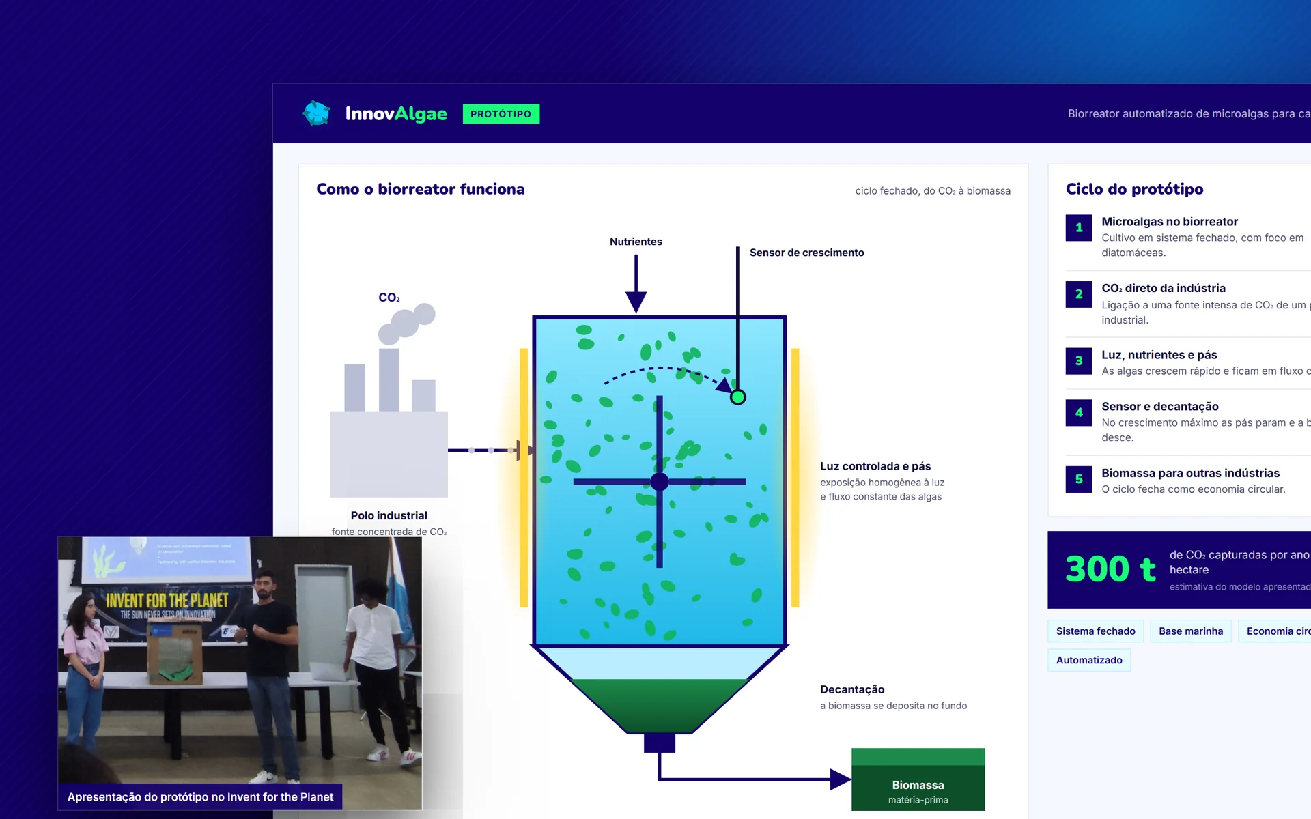Screen dimensions: 1311x819
Task: Click the Nutrientes label
Action: (636, 242)
